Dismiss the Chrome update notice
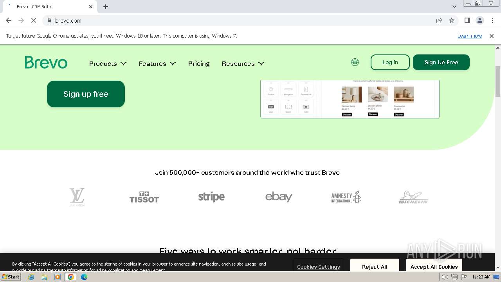The width and height of the screenshot is (501, 282). (x=492, y=36)
